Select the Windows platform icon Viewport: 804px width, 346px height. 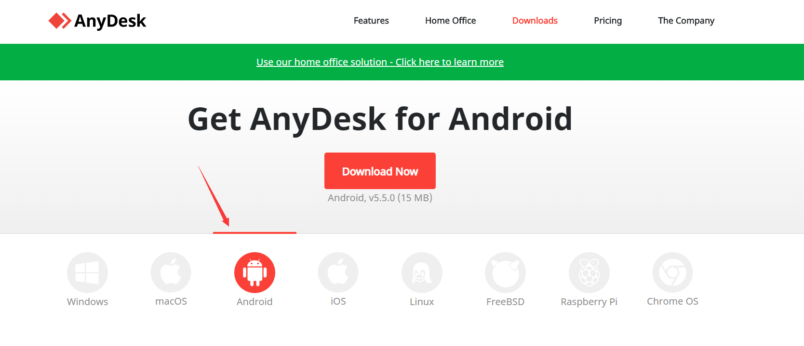87,272
